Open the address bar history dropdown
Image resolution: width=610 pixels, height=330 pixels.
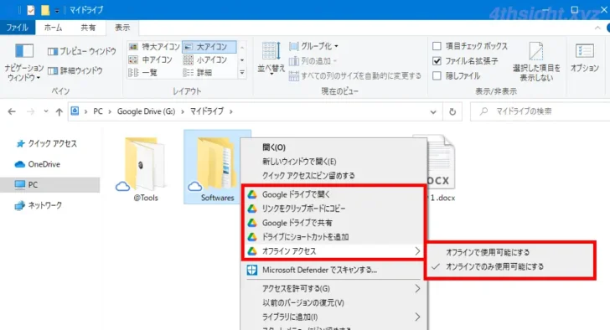click(x=433, y=112)
